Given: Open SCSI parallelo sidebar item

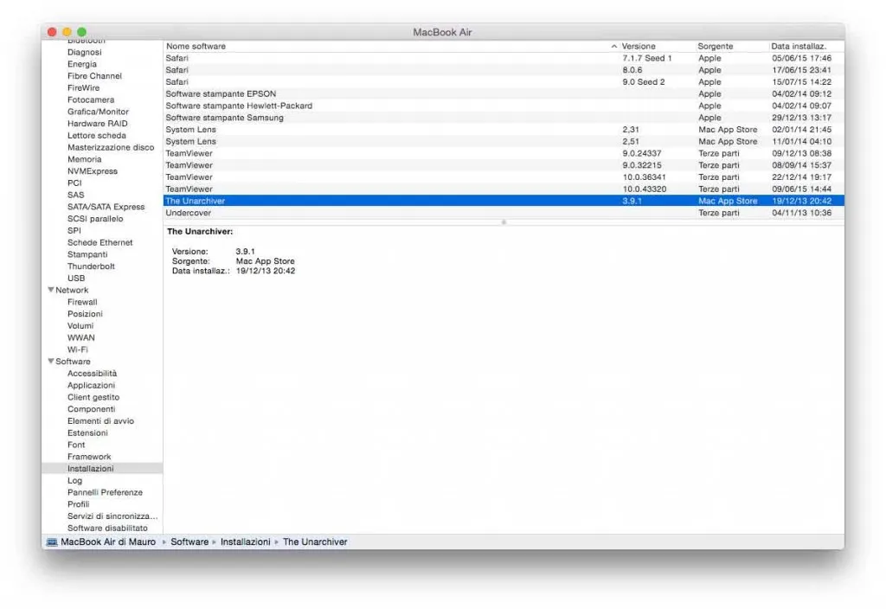Looking at the screenshot, I should point(95,218).
